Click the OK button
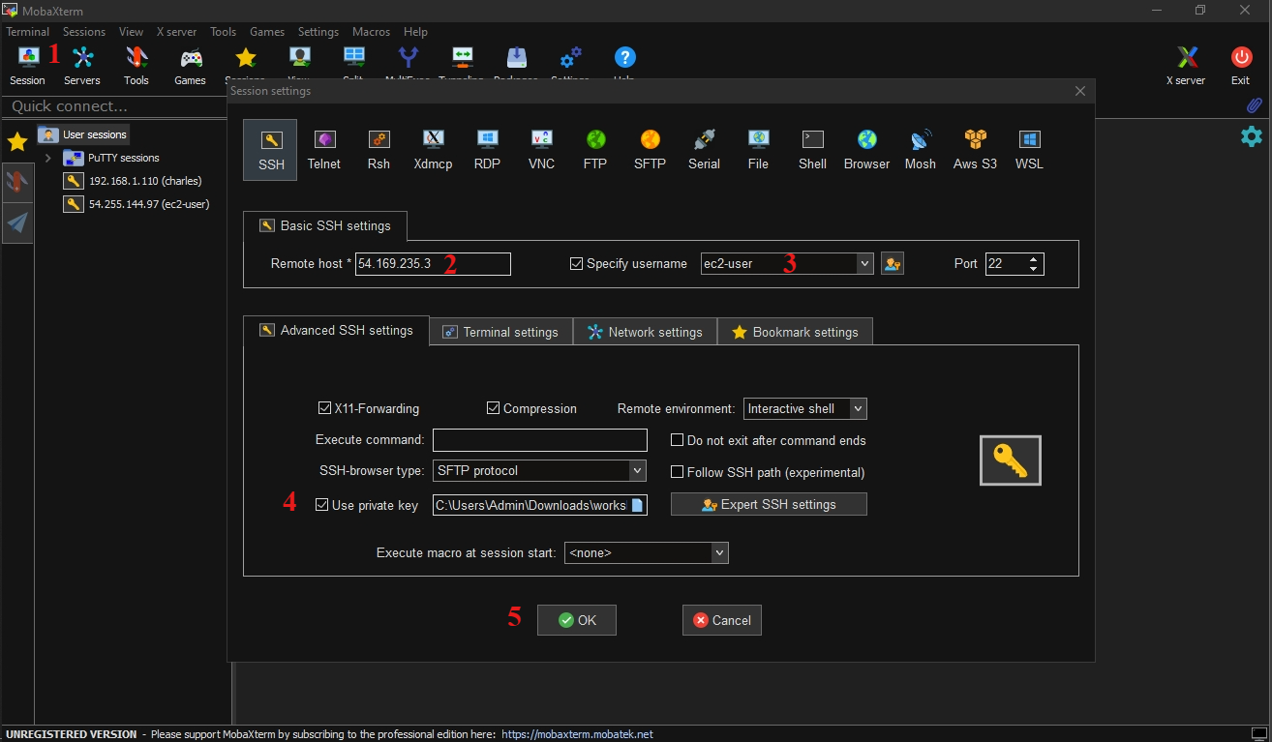This screenshot has width=1272, height=742. coord(577,620)
